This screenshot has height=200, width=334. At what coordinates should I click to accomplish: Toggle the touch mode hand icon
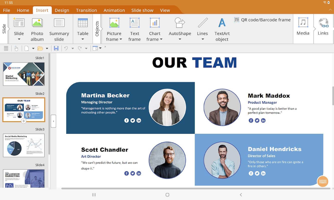click(x=16, y=48)
